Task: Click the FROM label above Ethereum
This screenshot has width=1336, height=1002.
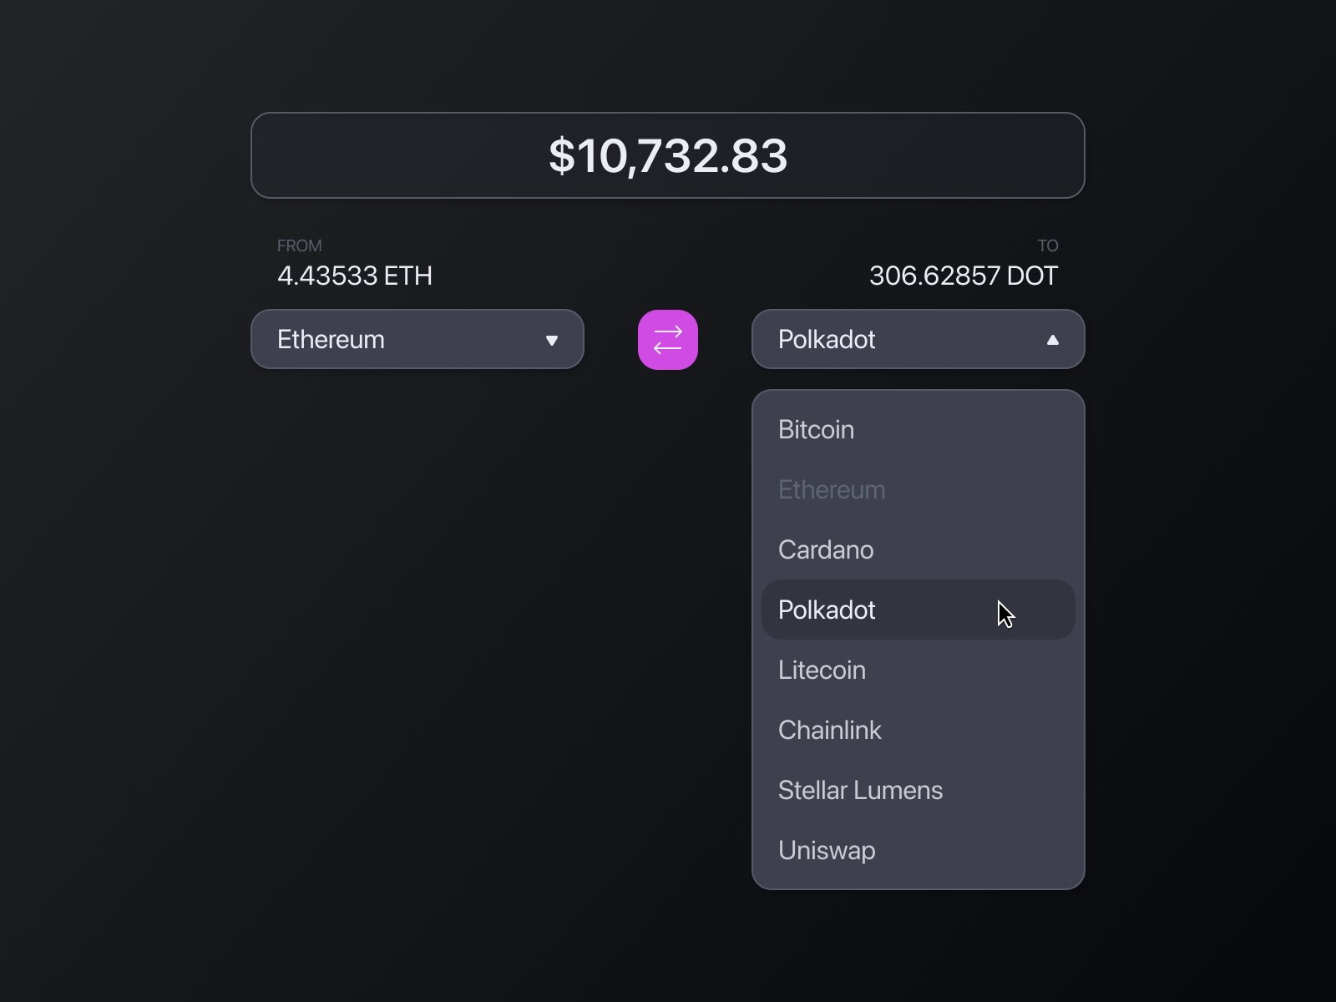Action: point(300,245)
